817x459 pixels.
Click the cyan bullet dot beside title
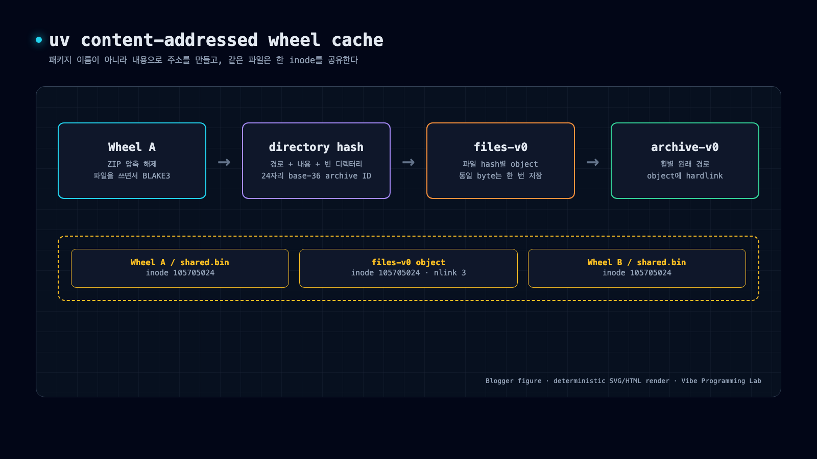(39, 40)
